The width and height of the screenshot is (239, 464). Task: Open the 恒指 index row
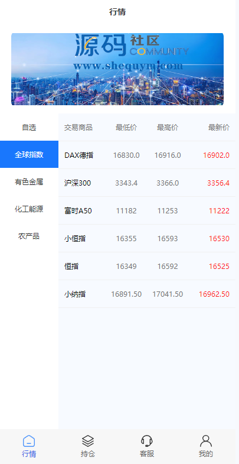(147, 267)
